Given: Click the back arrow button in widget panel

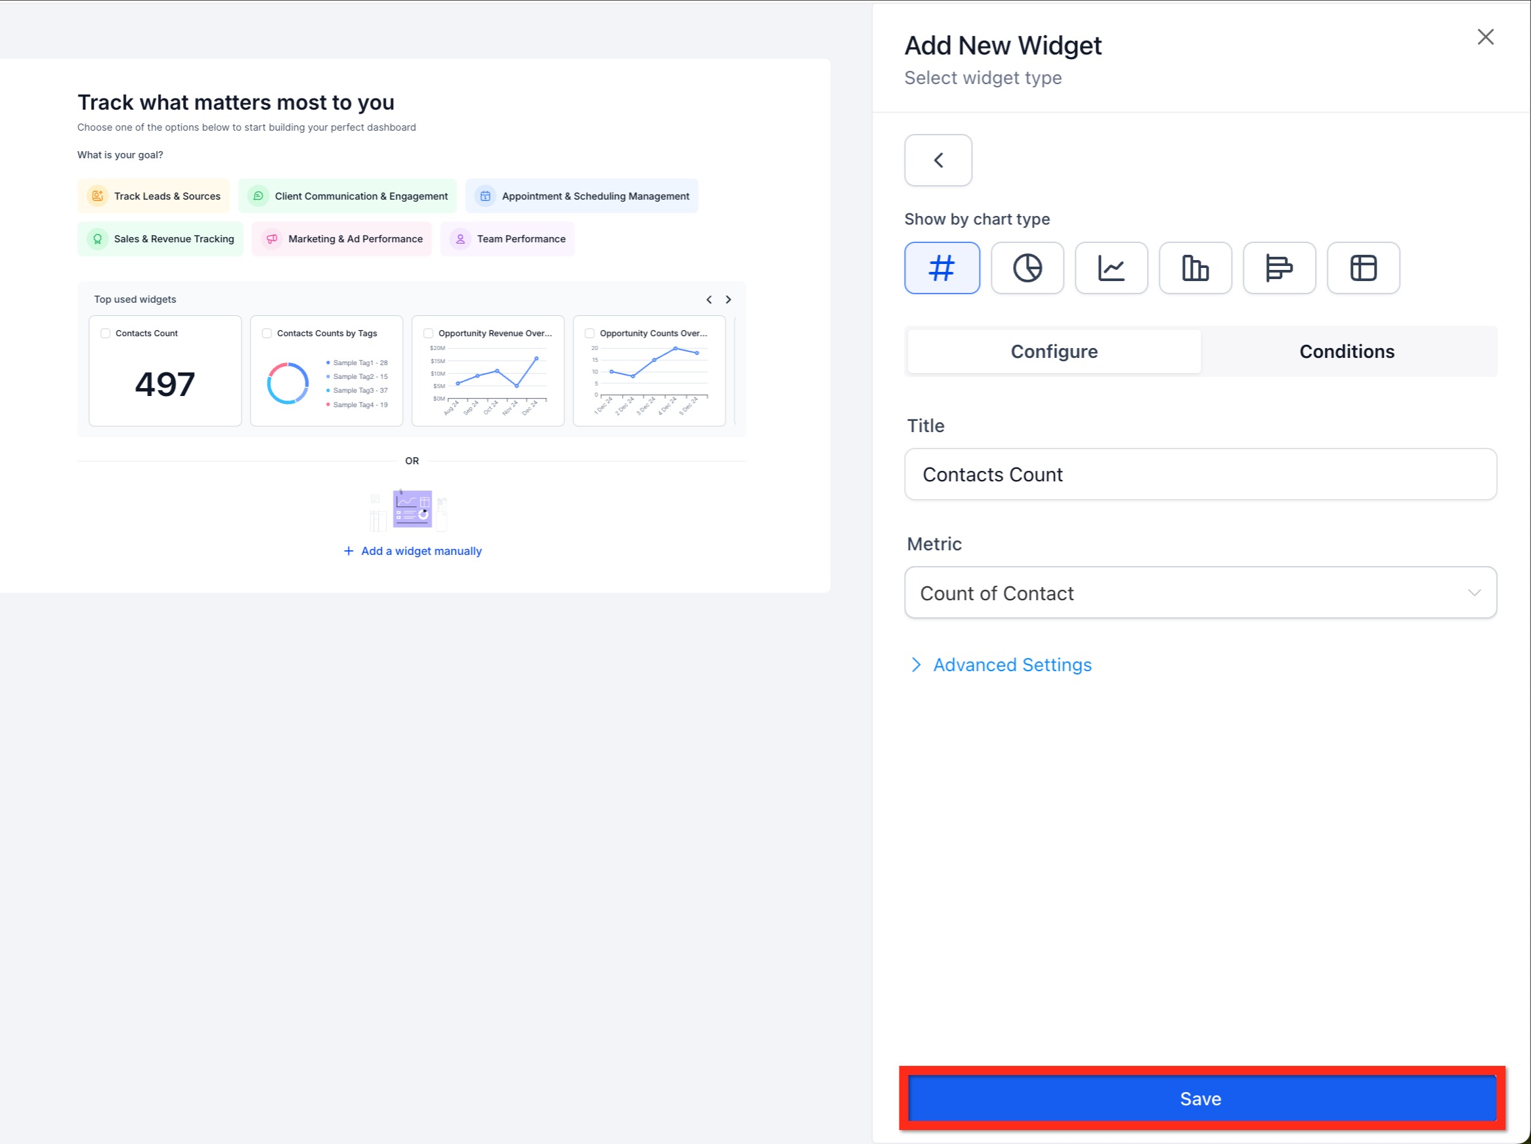Looking at the screenshot, I should tap(938, 160).
